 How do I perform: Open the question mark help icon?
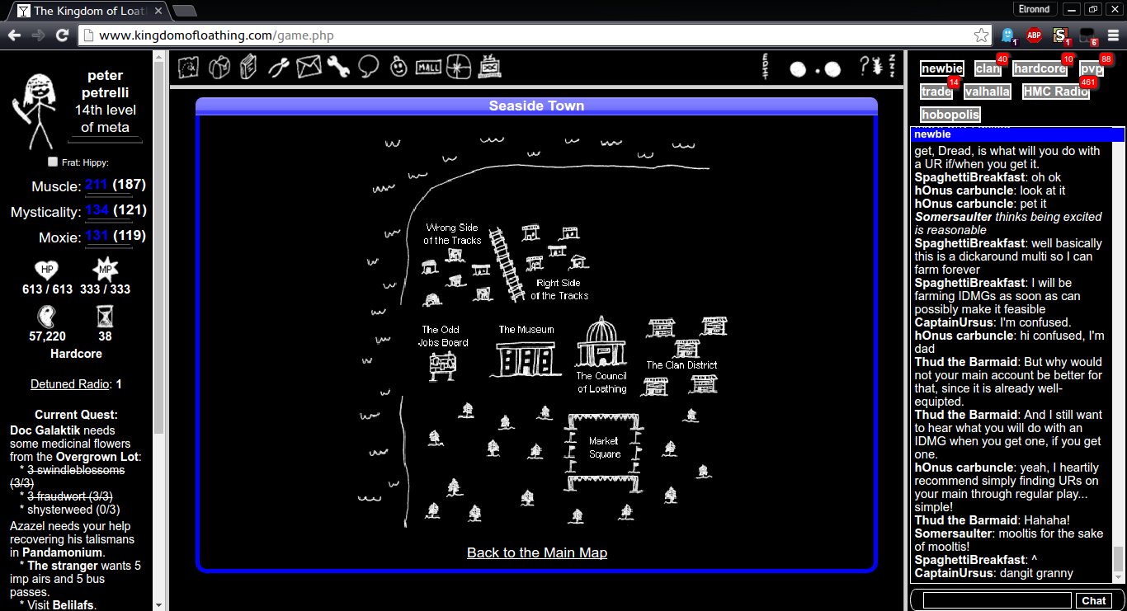pos(865,66)
